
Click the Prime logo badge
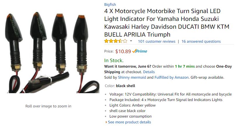[140, 51]
